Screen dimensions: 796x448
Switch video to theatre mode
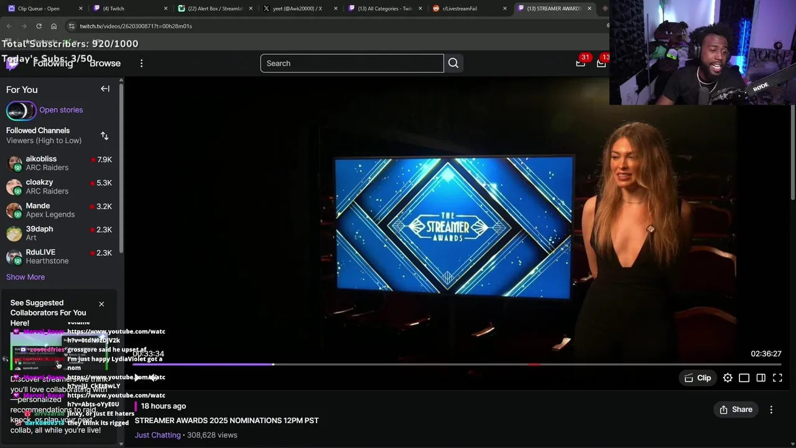(761, 378)
